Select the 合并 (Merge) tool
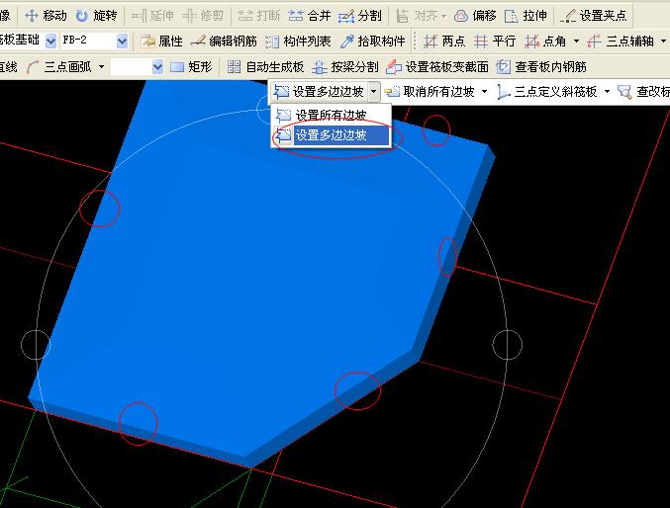 point(310,16)
